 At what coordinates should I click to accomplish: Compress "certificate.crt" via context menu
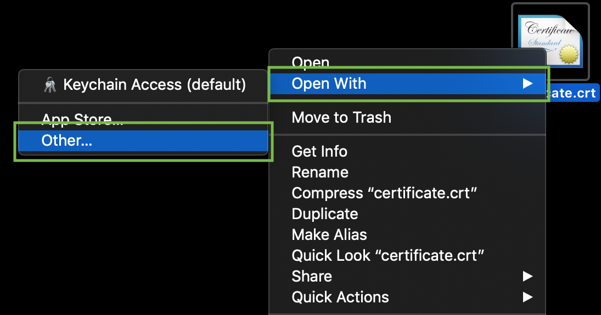click(384, 193)
